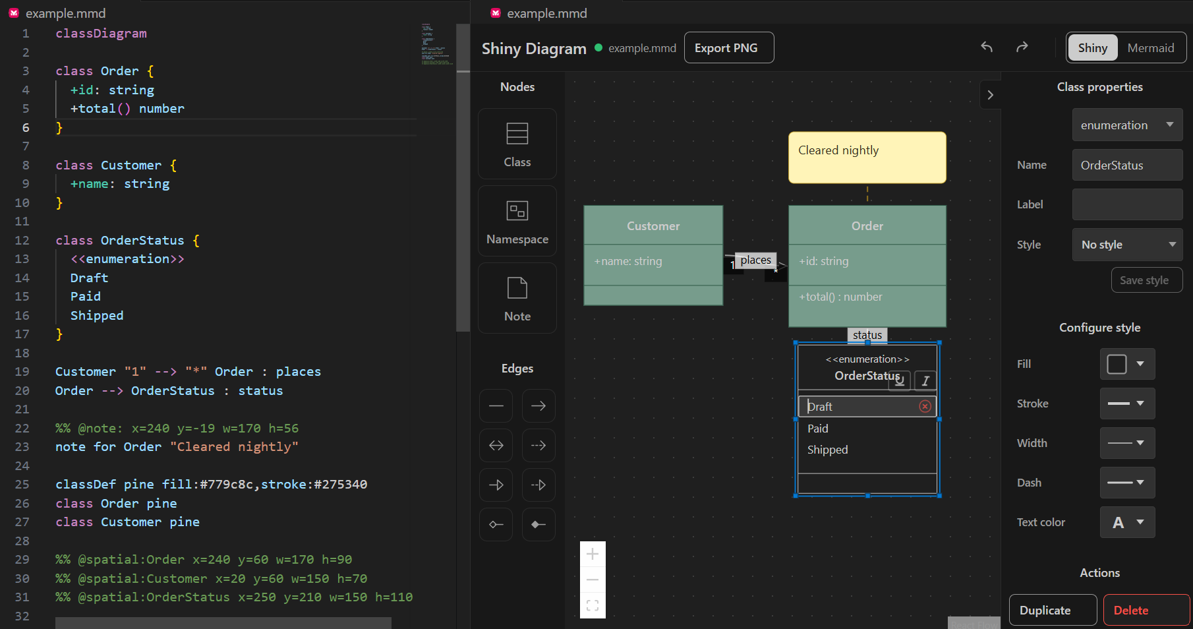Screen dimensions: 1193x629
Task: Click code line 25 classDef pine
Action: click(x=211, y=484)
